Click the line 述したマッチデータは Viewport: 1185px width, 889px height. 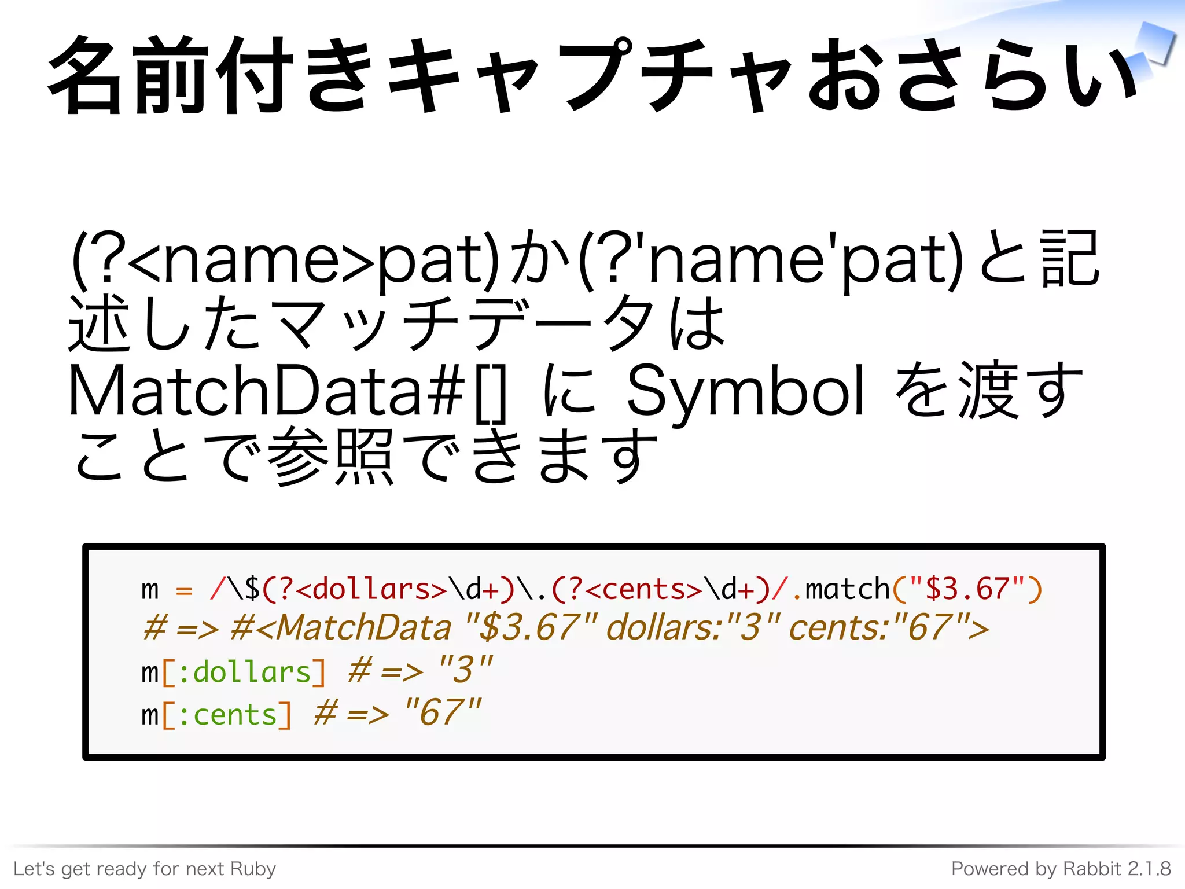pyautogui.click(x=397, y=323)
